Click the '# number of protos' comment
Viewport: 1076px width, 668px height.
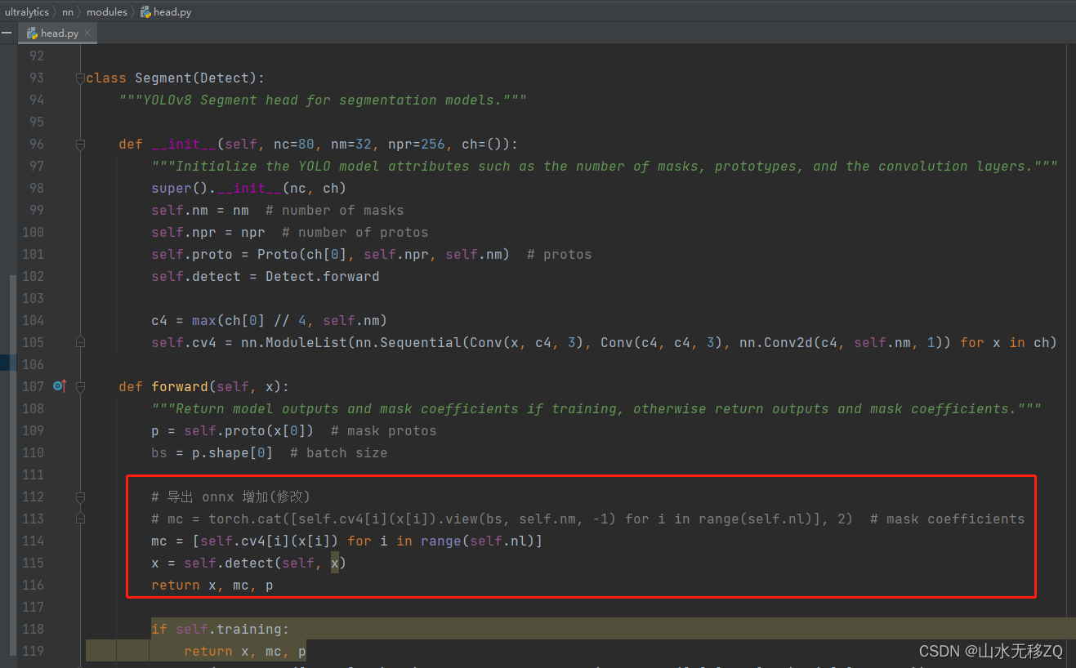[355, 233]
